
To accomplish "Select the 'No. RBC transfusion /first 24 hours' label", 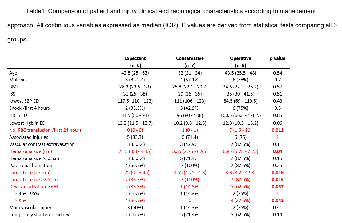I will click(x=45, y=130).
